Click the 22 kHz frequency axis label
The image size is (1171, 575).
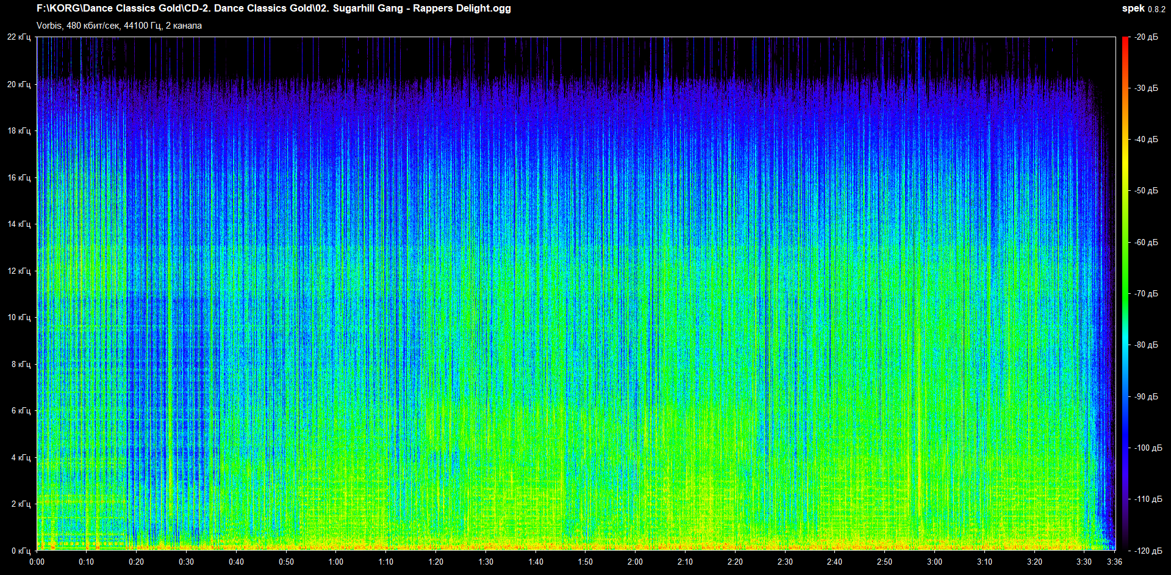coord(19,37)
